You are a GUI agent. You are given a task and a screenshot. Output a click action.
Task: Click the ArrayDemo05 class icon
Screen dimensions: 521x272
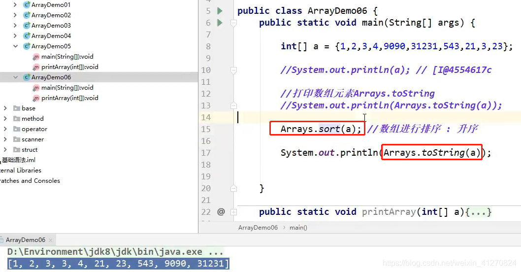27,46
